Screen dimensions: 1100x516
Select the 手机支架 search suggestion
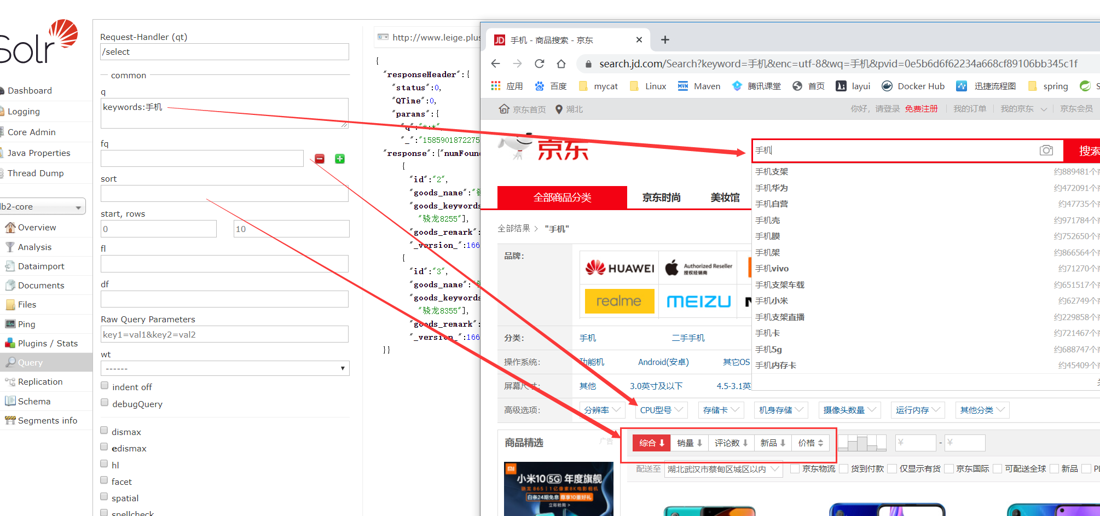(x=772, y=171)
